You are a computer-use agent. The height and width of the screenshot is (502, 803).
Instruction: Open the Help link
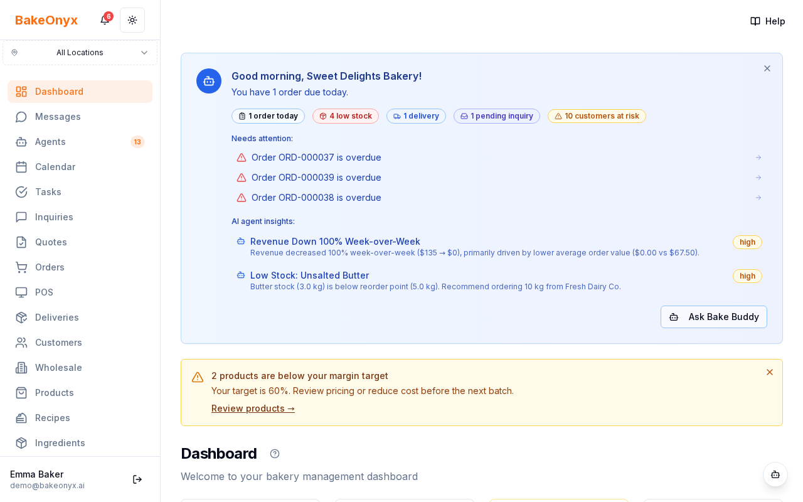[768, 21]
